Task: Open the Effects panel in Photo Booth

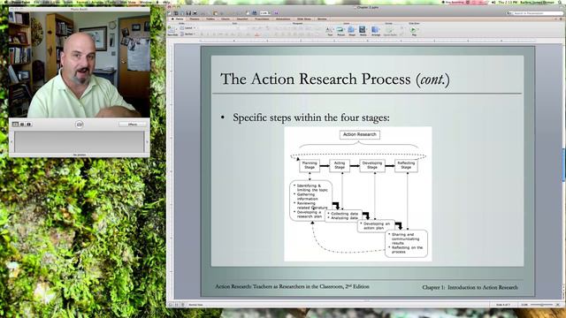Action: (133, 125)
